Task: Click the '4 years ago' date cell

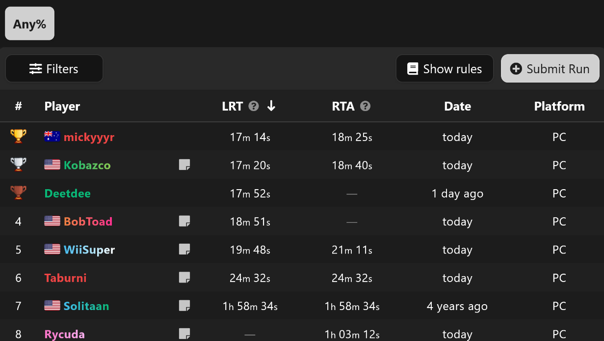Action: click(x=457, y=306)
